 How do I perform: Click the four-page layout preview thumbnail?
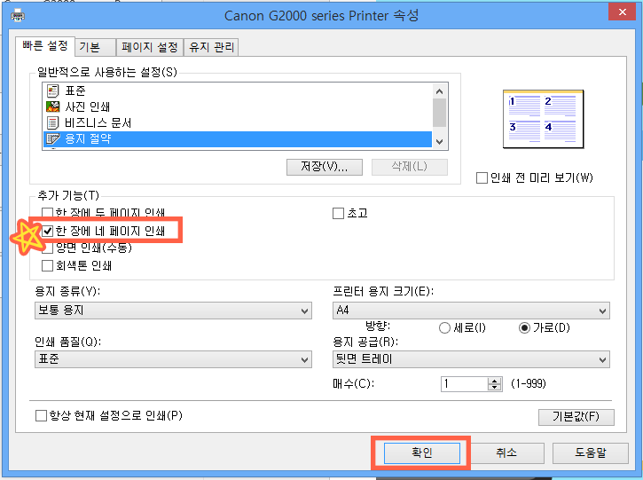[544, 120]
